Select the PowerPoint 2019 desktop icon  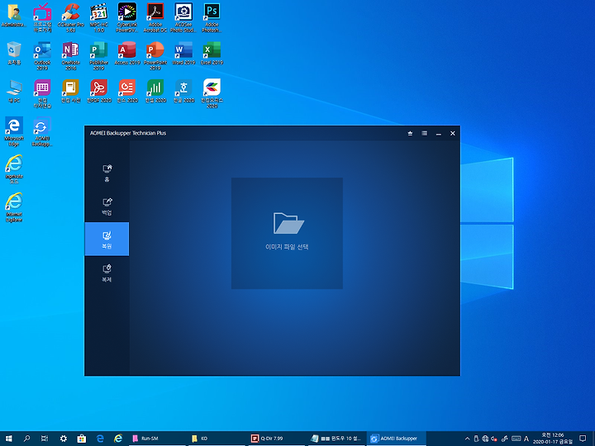click(x=155, y=56)
